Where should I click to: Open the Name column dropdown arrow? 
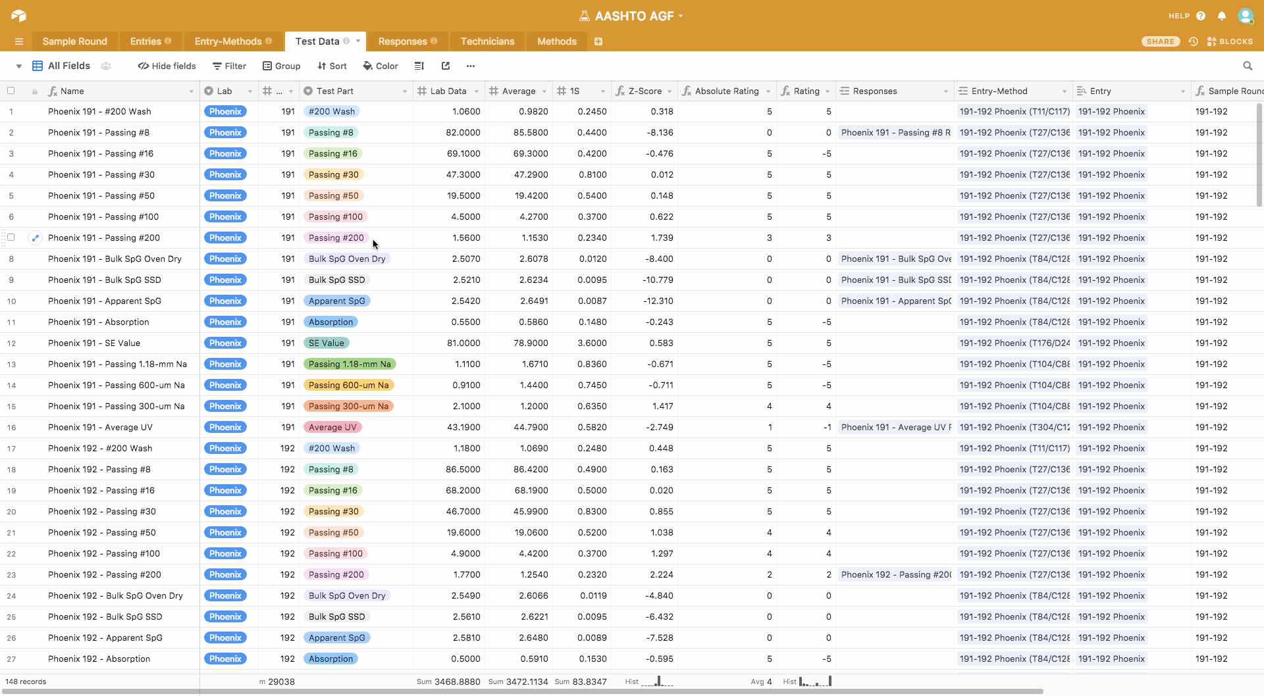(192, 91)
